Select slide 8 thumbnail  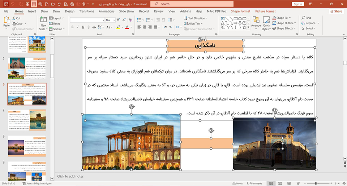pyautogui.click(x=27, y=146)
